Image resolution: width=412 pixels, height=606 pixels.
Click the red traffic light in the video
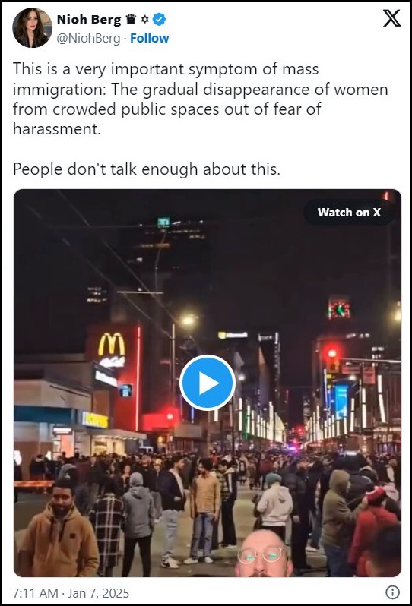(x=332, y=353)
